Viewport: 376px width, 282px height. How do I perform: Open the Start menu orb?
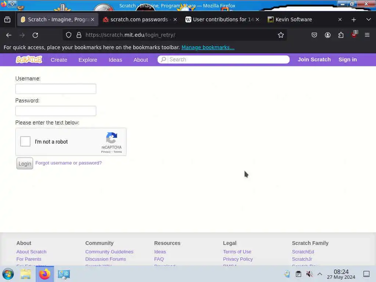coord(8,274)
